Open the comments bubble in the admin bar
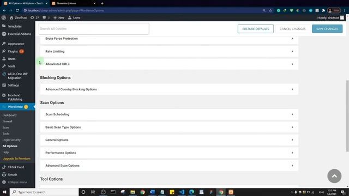The image size is (349, 196). 46,18
